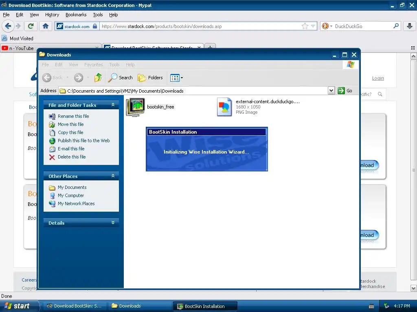This screenshot has width=417, height=312.
Task: Open the browser Help menu
Action: coord(113,15)
